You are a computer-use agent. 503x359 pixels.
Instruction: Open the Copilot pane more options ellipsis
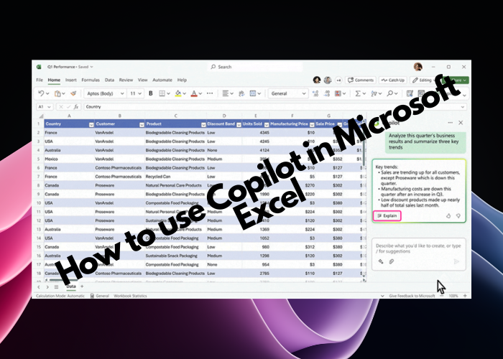tap(450, 123)
